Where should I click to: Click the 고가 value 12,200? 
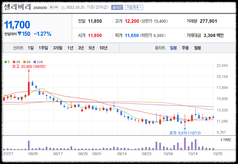(x=132, y=21)
